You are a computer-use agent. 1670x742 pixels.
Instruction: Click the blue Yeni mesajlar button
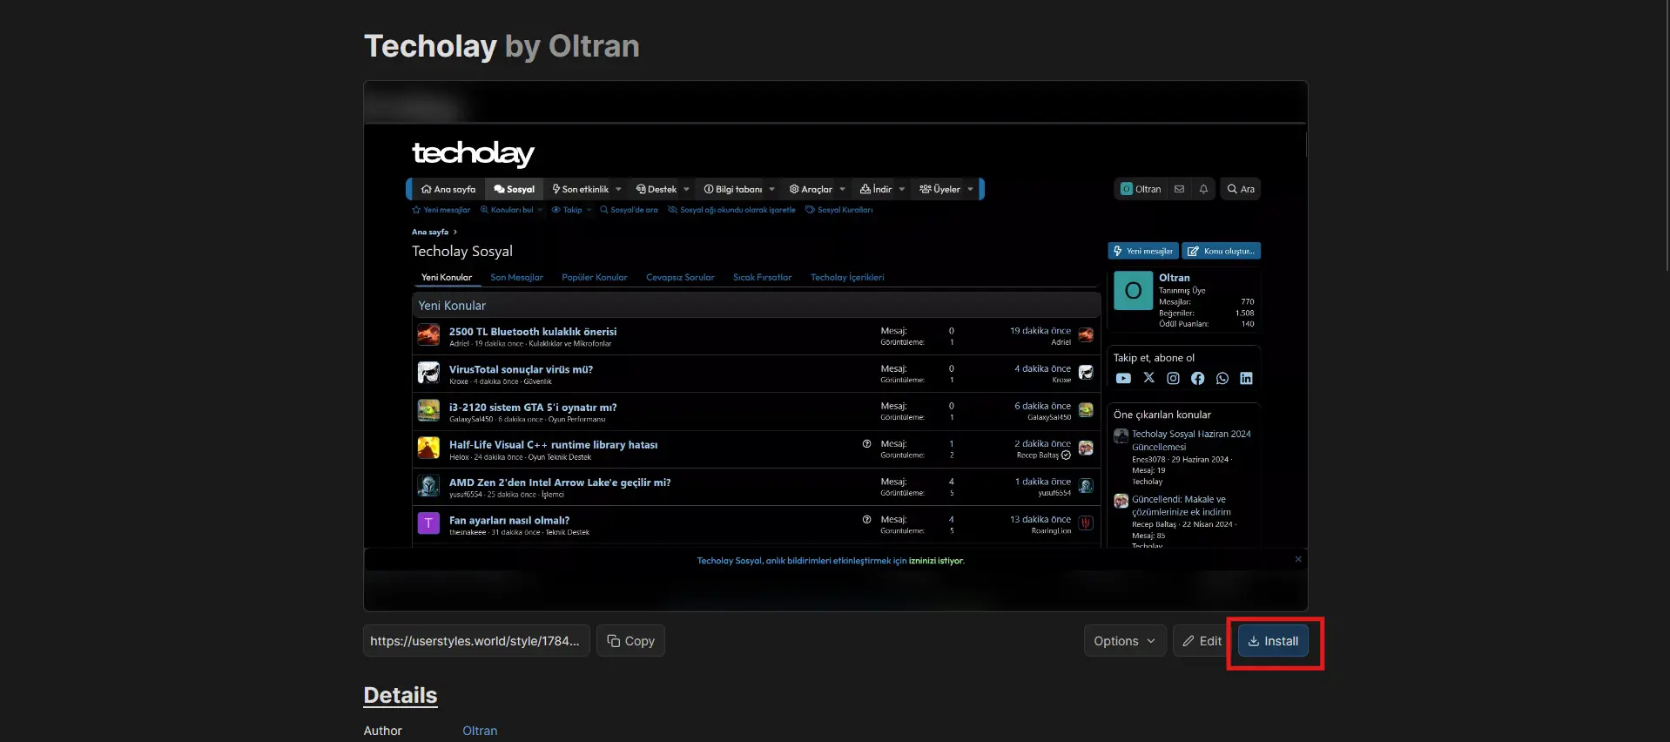pos(1143,251)
